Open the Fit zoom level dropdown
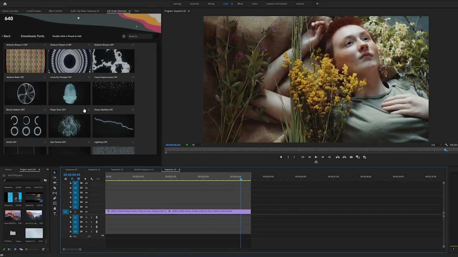 click(197, 145)
